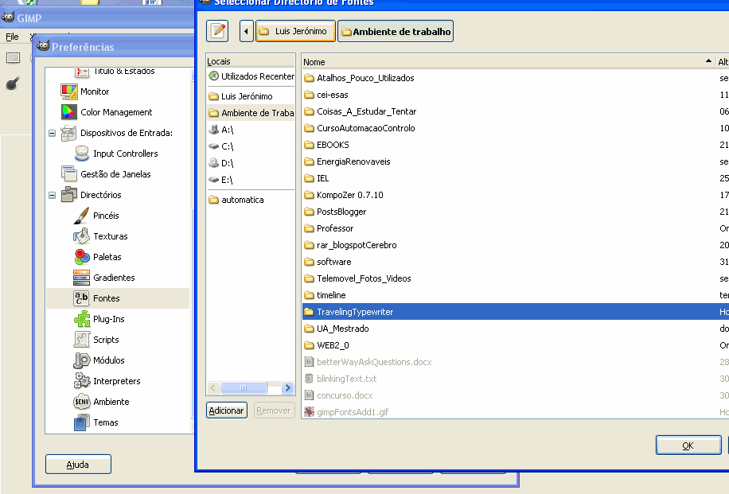
Task: Select Atalhos_Pouco_Utilizados folder
Action: [365, 78]
